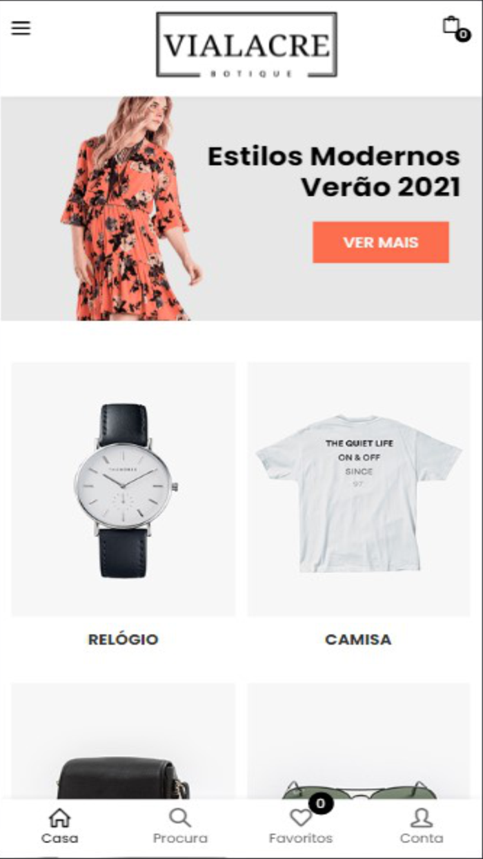
Task: Select the Casa tab label
Action: 60,838
